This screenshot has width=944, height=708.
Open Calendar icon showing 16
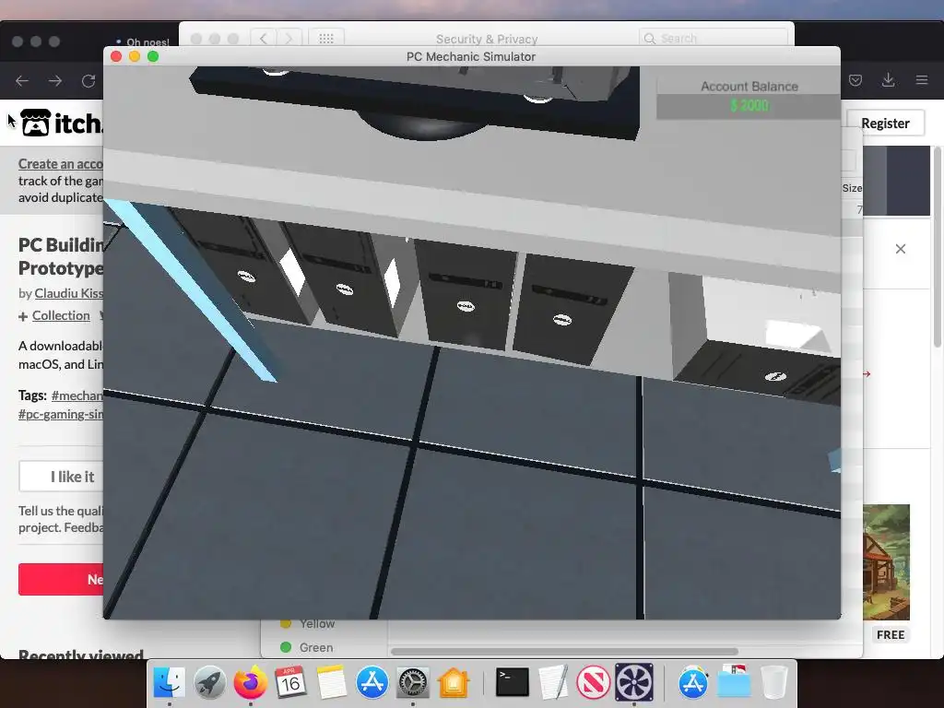[x=290, y=682]
